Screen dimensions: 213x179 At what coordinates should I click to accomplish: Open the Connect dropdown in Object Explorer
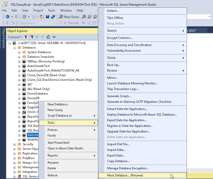tap(15, 37)
